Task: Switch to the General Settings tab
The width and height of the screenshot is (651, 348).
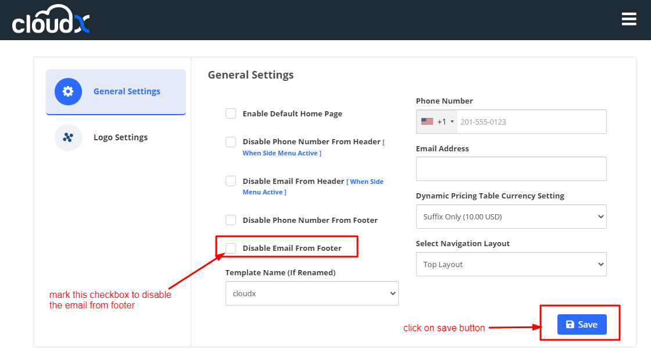Action: 127,91
